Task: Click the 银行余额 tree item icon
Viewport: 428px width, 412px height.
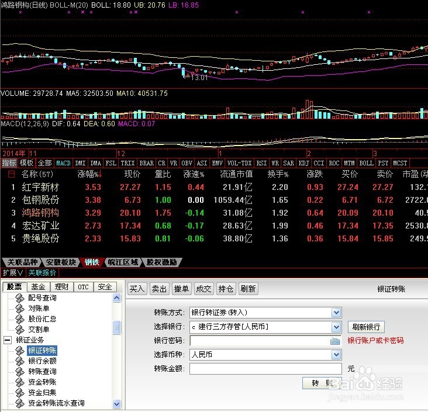Action: click(20, 361)
